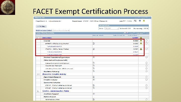
Task: Collapse the Instruction section
Action: pyautogui.click(x=38, y=38)
